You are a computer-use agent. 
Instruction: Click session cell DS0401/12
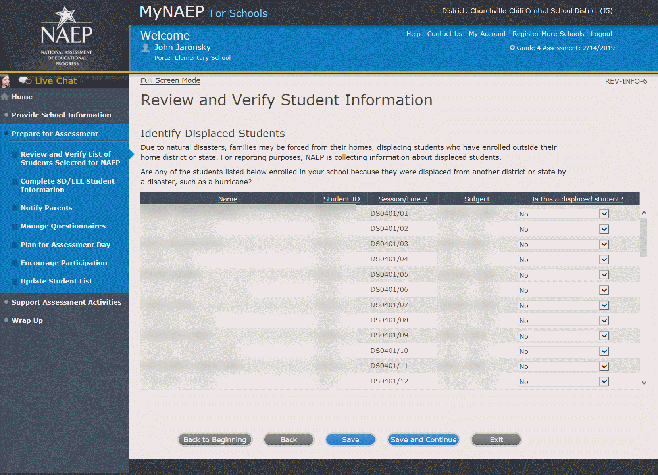[389, 381]
